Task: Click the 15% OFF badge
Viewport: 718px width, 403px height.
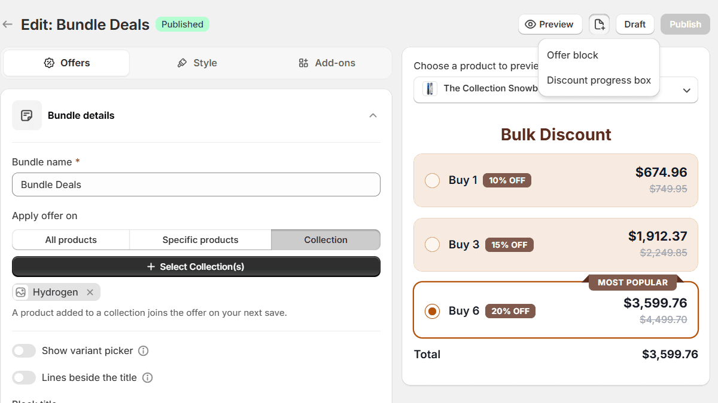Action: point(509,245)
